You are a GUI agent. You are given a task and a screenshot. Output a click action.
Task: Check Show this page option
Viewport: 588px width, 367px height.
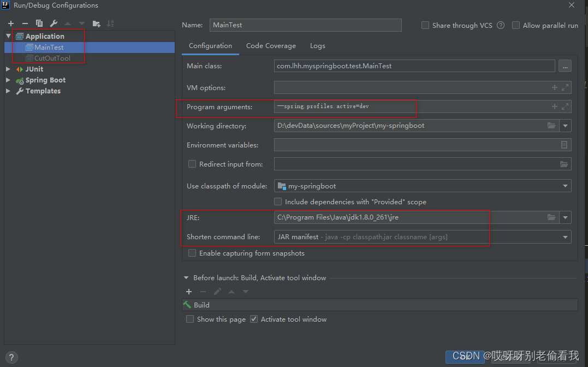190,319
